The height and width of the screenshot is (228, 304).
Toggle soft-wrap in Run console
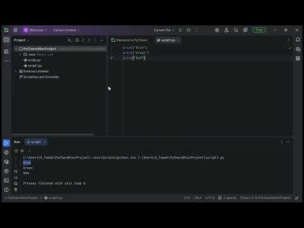click(x=16, y=172)
